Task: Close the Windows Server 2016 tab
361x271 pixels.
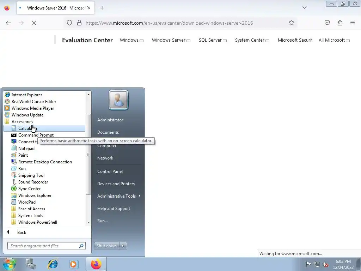Action: click(89, 8)
